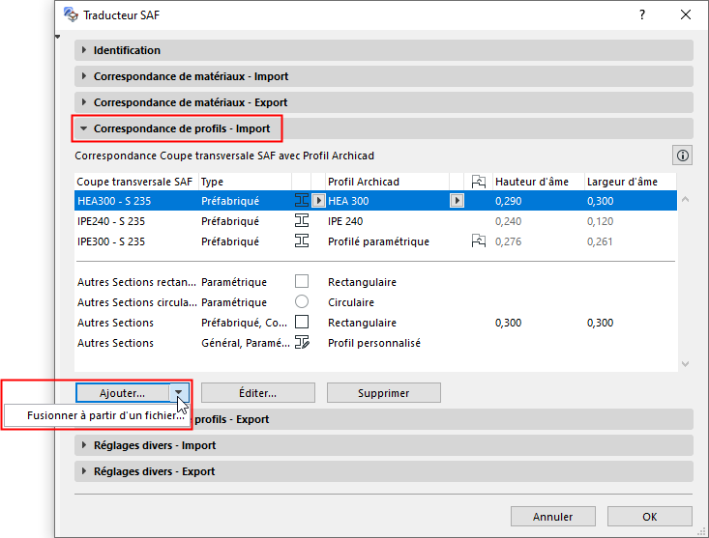Select the IPE240 - S 235 row
The width and height of the screenshot is (709, 538).
point(375,221)
